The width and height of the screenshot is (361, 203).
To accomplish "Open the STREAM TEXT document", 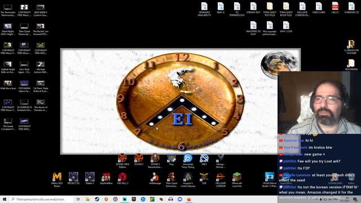I will coord(253,8).
